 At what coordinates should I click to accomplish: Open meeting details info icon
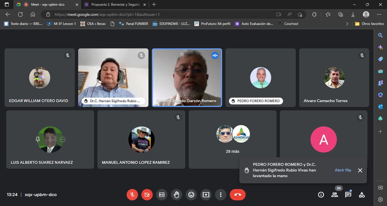coord(321,195)
